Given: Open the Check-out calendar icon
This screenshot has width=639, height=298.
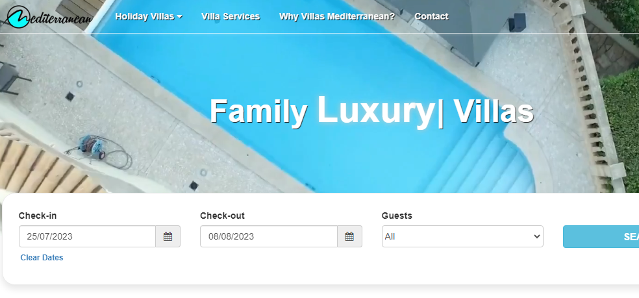Looking at the screenshot, I should click(349, 236).
